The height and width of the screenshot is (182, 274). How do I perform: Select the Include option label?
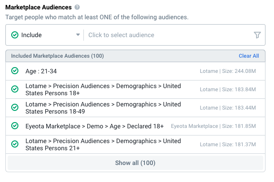[x=31, y=35]
